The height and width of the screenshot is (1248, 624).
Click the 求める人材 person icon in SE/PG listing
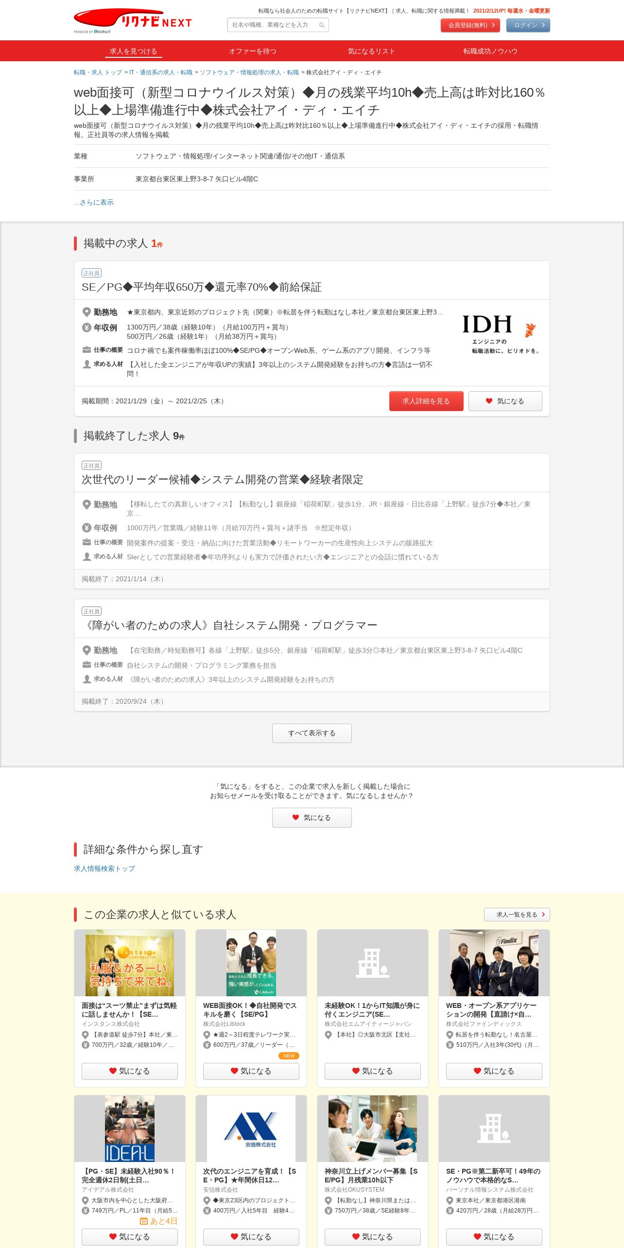(87, 364)
